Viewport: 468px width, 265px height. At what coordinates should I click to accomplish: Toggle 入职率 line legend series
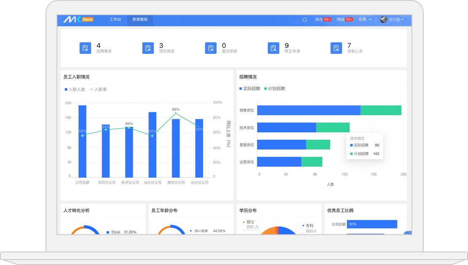tap(98, 89)
